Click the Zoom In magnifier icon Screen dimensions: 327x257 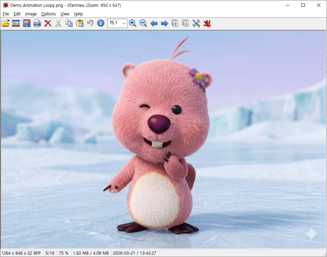click(133, 23)
